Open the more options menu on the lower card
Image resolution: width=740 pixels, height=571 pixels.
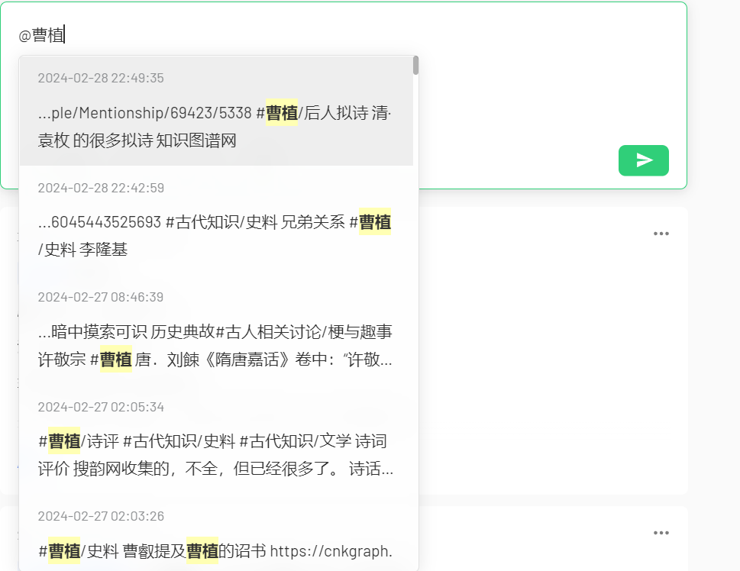point(661,532)
